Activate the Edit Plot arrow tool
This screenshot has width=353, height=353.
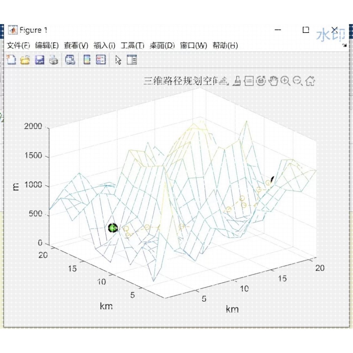click(118, 60)
